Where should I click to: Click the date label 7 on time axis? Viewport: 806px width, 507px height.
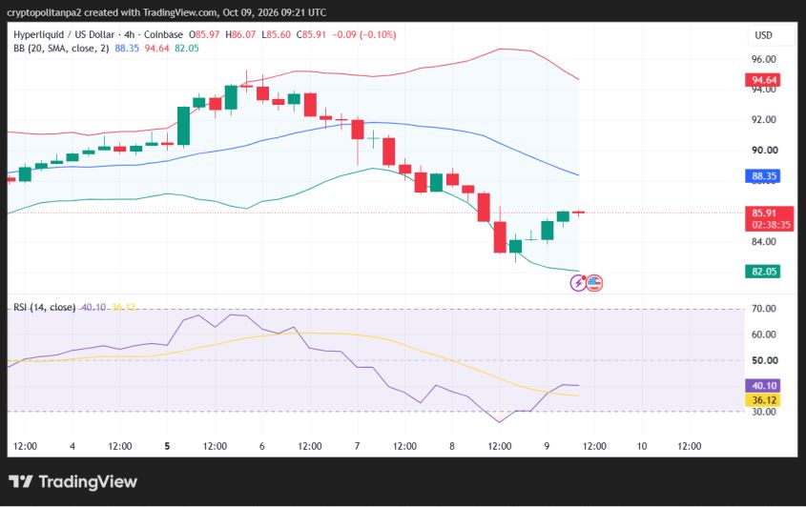point(357,446)
